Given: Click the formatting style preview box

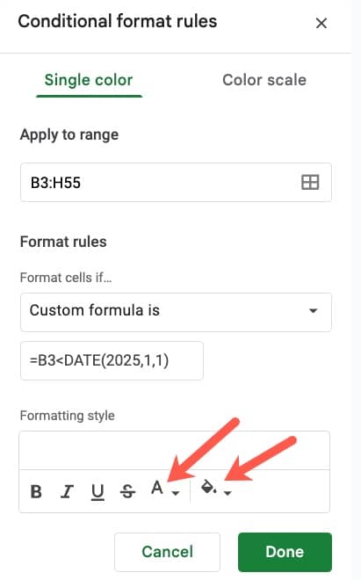Looking at the screenshot, I should (x=174, y=451).
